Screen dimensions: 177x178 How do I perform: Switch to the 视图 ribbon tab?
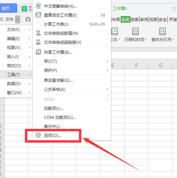(x=153, y=19)
